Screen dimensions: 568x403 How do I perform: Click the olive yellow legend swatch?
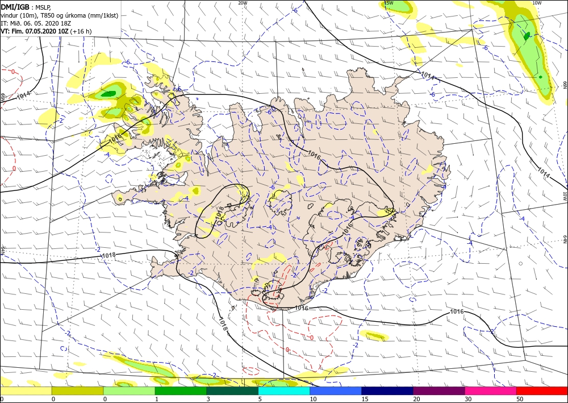tap(77, 390)
